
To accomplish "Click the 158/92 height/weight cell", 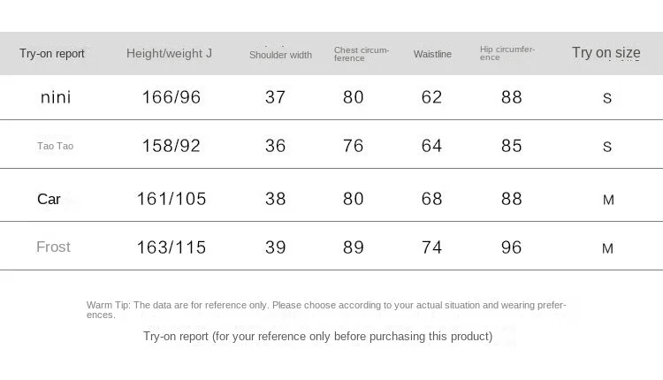I will (171, 146).
